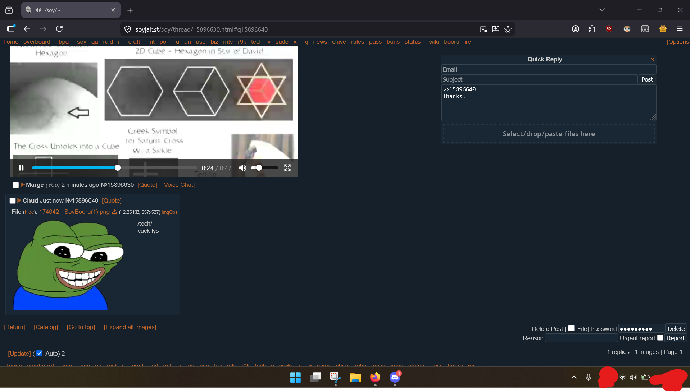List all tabs dropdown

tap(602, 10)
